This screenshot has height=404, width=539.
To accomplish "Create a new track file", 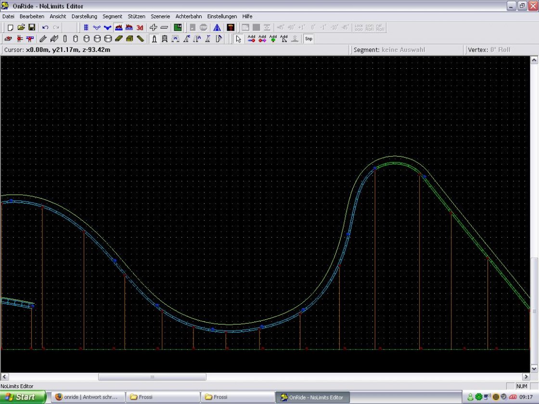I will (10, 27).
